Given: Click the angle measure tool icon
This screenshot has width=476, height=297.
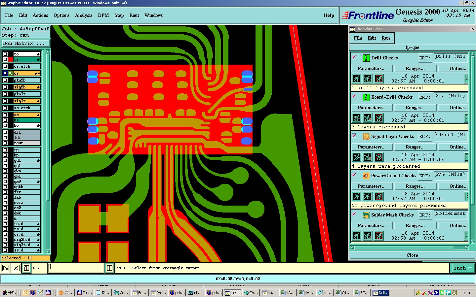Looking at the screenshot, I should tap(16, 268).
